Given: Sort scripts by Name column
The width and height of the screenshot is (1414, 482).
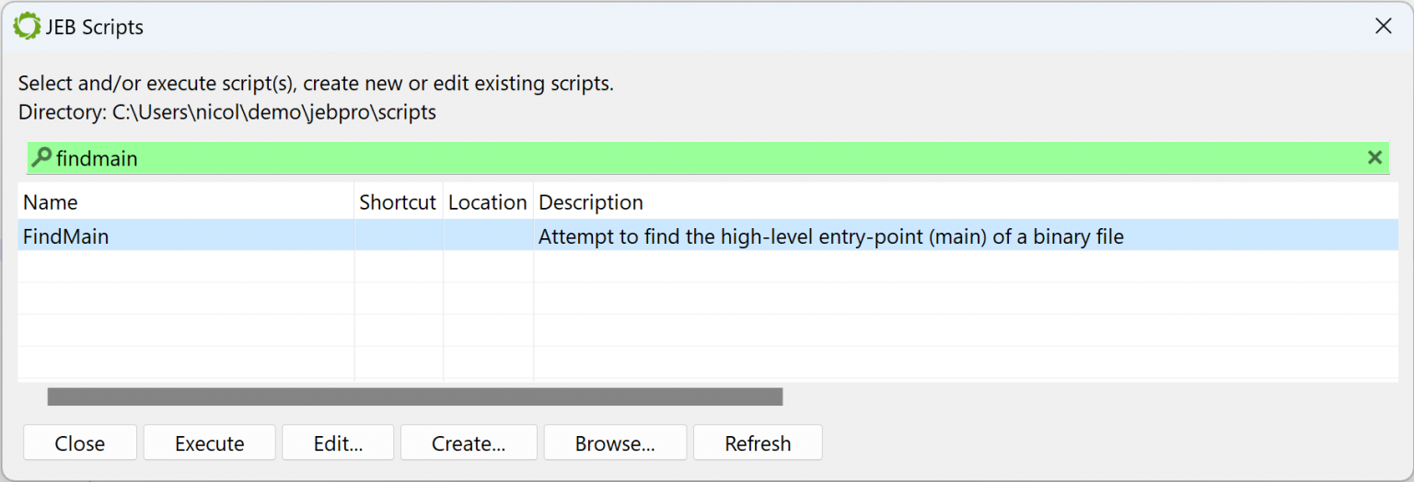Looking at the screenshot, I should [x=184, y=202].
